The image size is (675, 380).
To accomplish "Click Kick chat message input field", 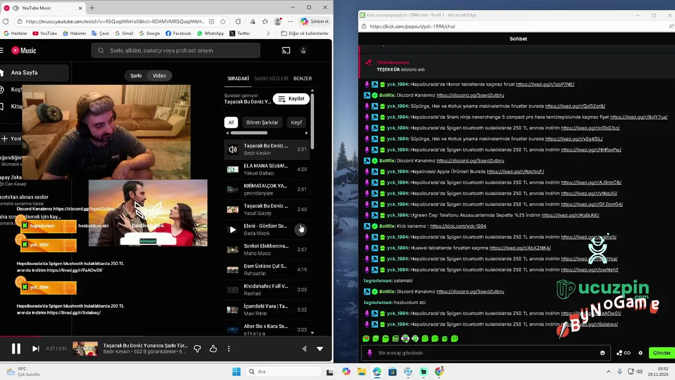I will 485,353.
